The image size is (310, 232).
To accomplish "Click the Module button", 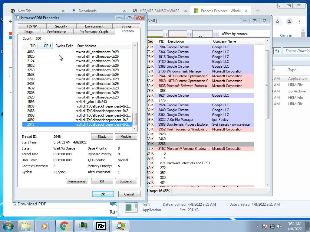I will coord(126,137).
